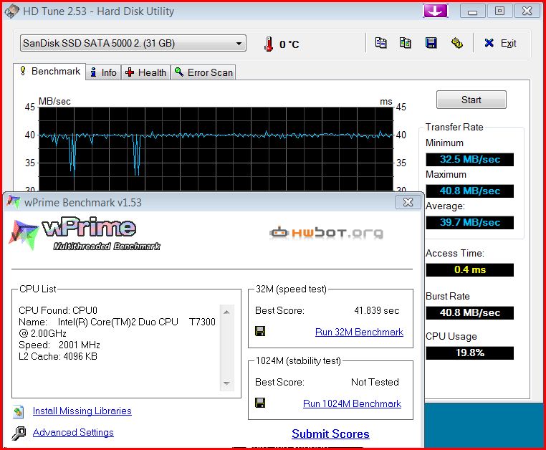Click the HD Tune title bar app icon
The height and width of the screenshot is (450, 546).
coord(11,11)
